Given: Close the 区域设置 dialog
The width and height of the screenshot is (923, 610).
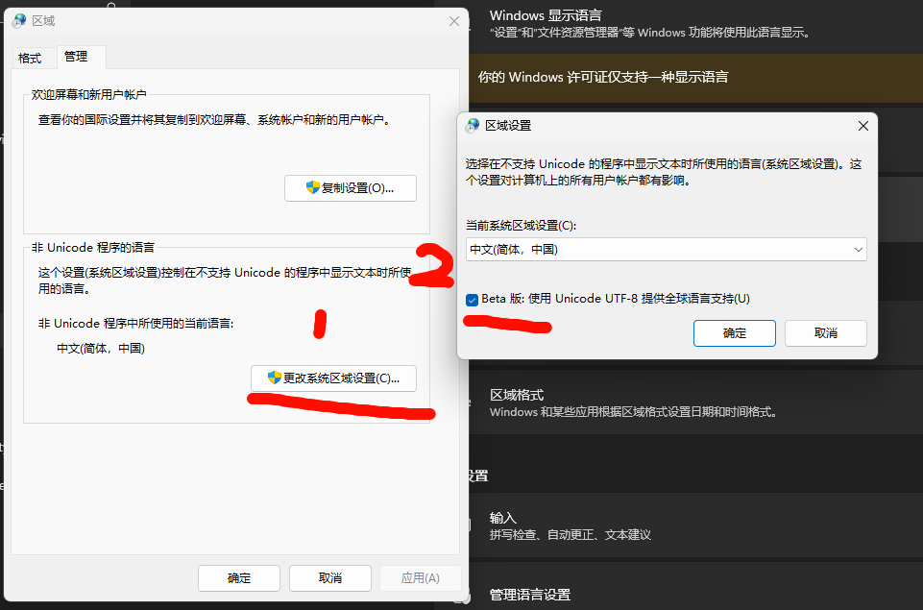Looking at the screenshot, I should (862, 126).
